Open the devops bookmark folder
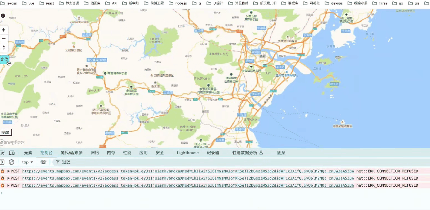 [333, 3]
